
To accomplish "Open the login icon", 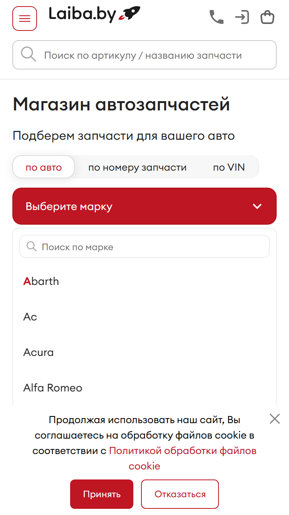I will [x=242, y=17].
